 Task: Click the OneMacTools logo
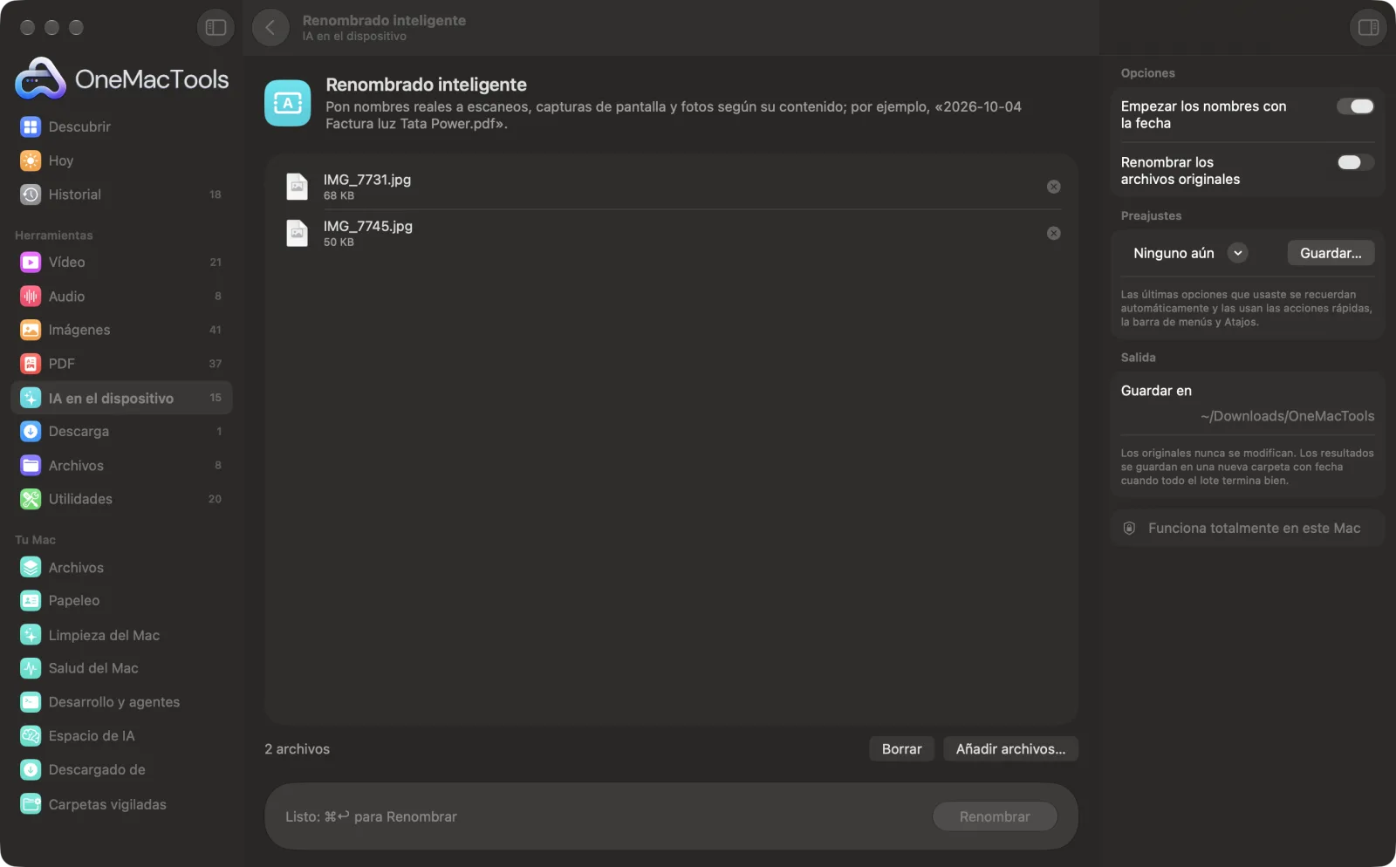122,79
